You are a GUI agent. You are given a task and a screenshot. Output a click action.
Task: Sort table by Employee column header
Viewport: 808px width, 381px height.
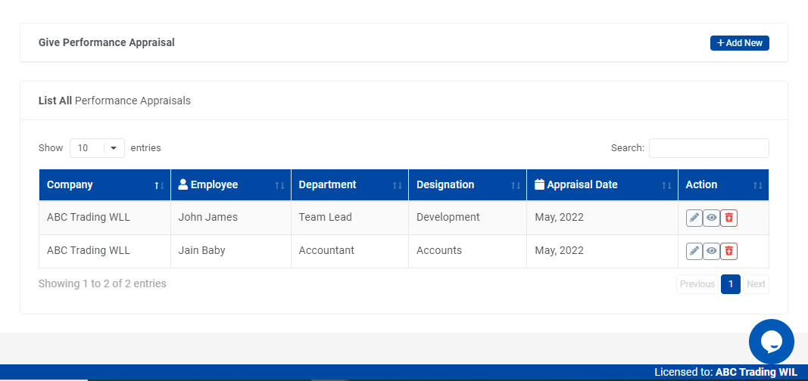click(x=230, y=185)
